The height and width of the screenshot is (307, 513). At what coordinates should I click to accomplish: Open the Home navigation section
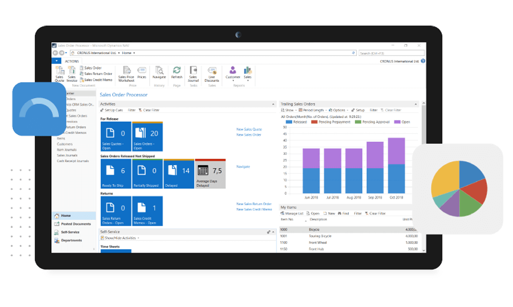click(74, 215)
